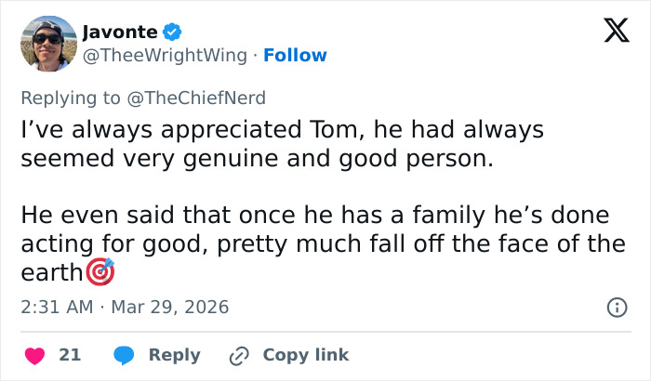Click the like count of 21
The height and width of the screenshot is (381, 651).
click(70, 355)
